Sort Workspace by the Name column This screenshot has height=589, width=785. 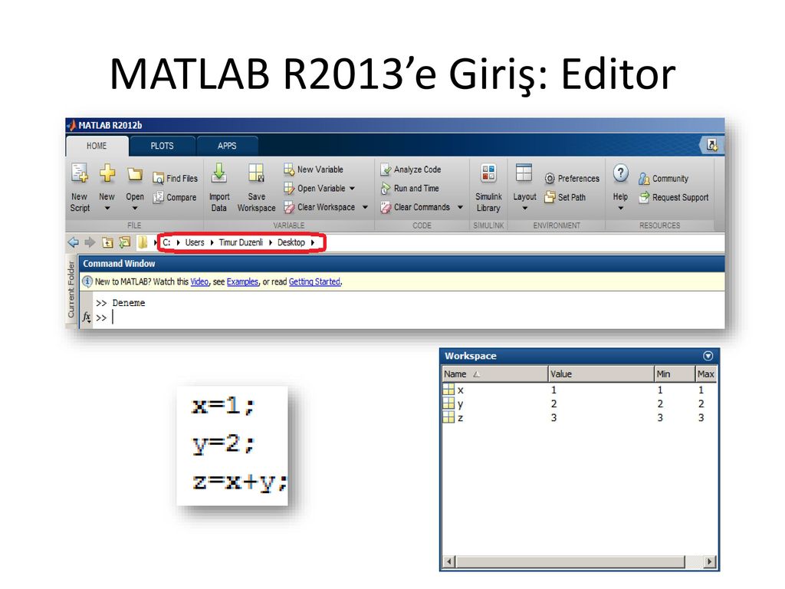494,373
